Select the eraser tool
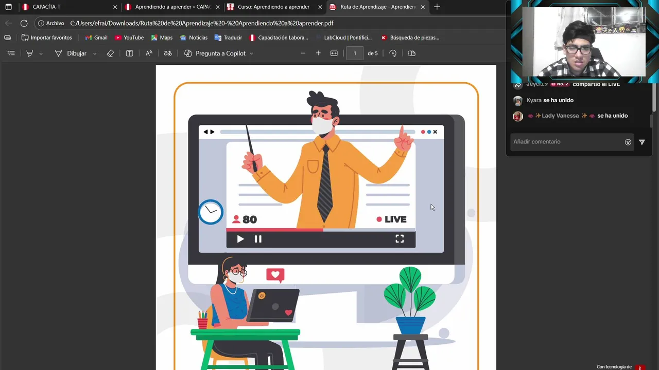 coord(110,53)
